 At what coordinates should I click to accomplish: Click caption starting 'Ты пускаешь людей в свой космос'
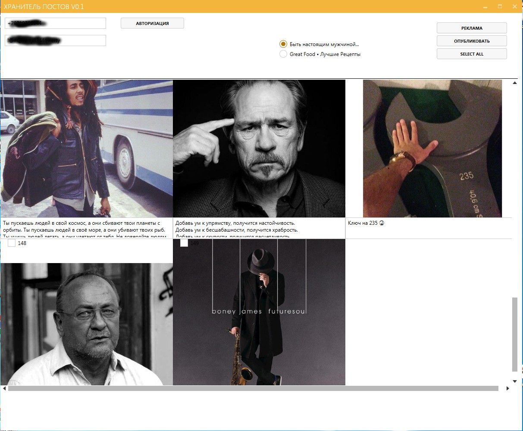(x=86, y=228)
